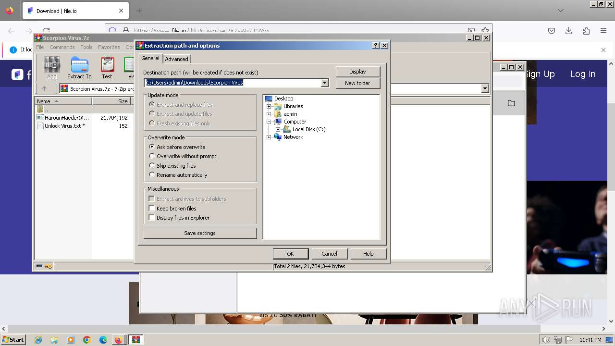Click the Display button

click(357, 72)
